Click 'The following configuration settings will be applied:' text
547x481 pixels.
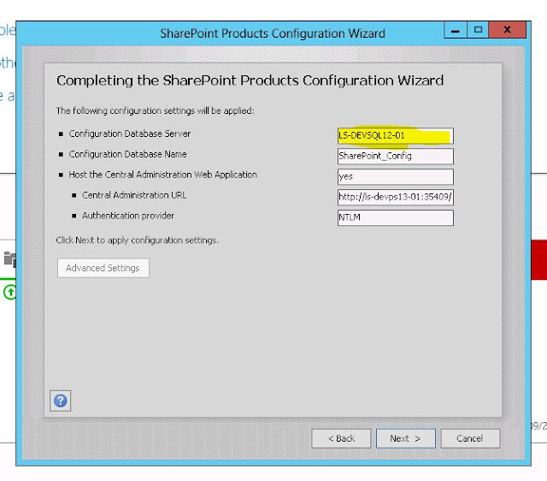[155, 110]
